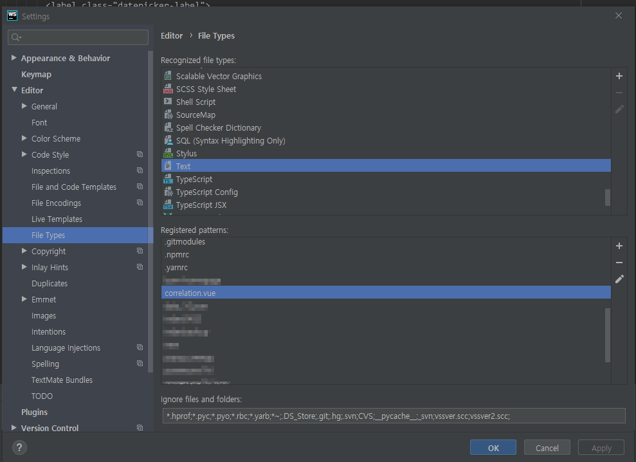The height and width of the screenshot is (462, 636).
Task: Click project-level icon beside File and Code Templates
Action: tap(140, 187)
